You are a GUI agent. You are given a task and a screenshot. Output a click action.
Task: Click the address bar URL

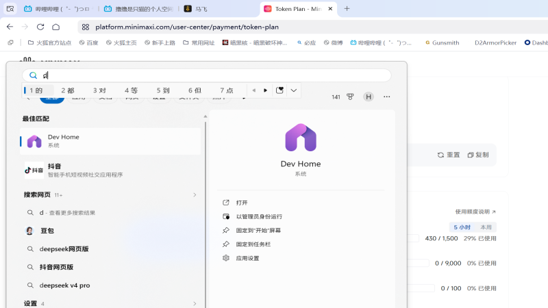pos(187,27)
